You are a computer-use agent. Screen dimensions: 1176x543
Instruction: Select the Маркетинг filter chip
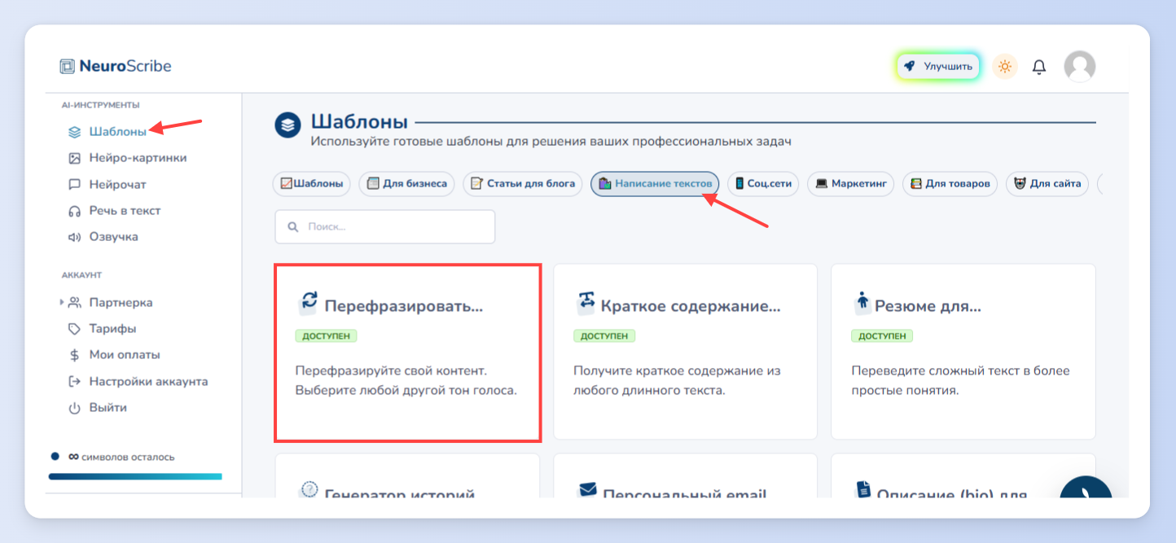[x=850, y=184]
